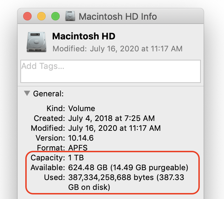Screen dimensions: 224x199
Task: Collapse the General section disclosure triangle
Action: 27,94
